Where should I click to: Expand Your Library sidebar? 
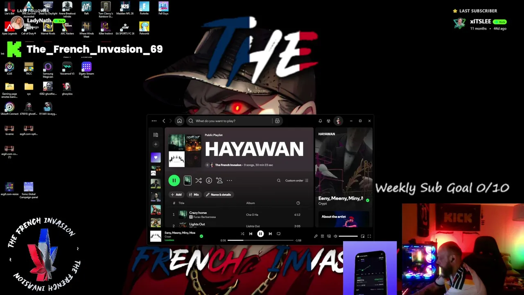pos(156,135)
